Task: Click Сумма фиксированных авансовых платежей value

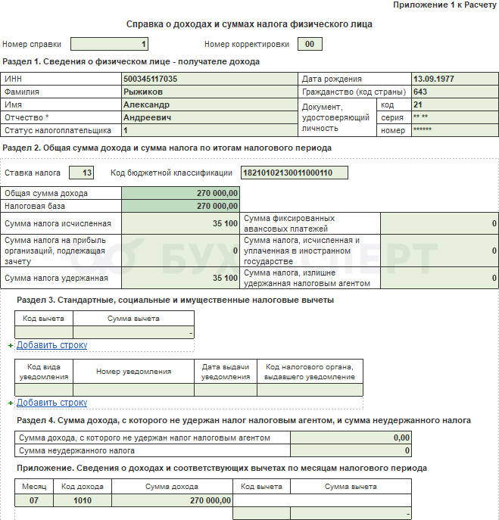Action: click(439, 223)
